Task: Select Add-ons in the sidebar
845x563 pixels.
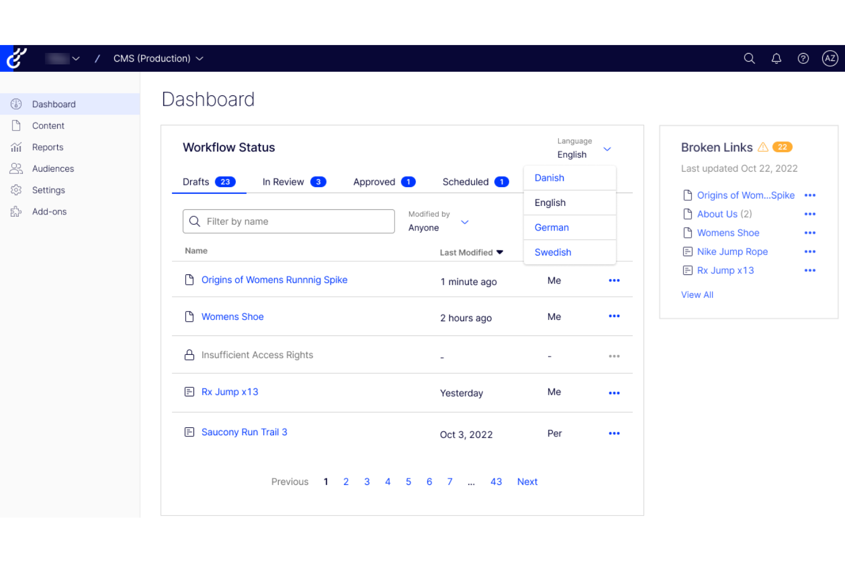Action: point(50,211)
